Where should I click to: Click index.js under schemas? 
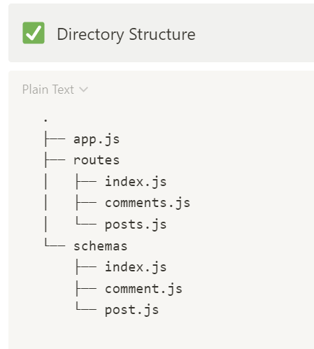point(136,267)
